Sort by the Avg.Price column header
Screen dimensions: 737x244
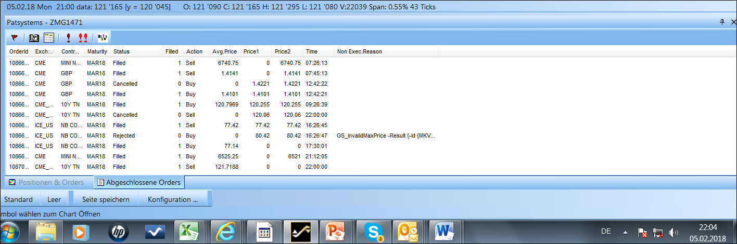tap(224, 51)
